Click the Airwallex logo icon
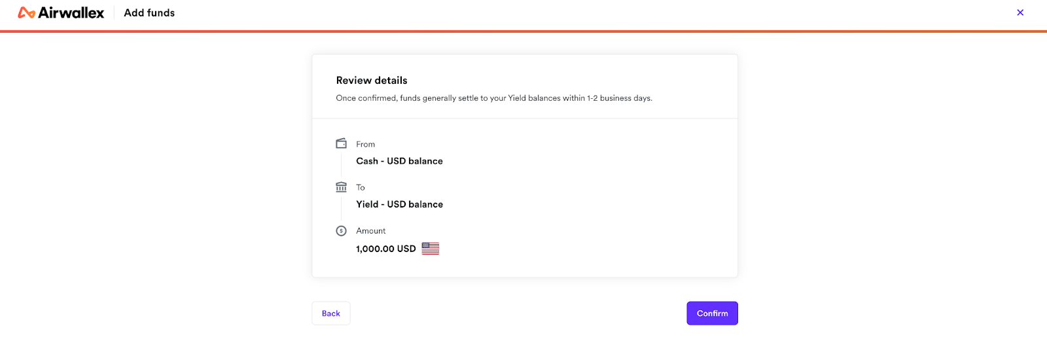Screen dimensions: 1047x360 click(x=26, y=12)
